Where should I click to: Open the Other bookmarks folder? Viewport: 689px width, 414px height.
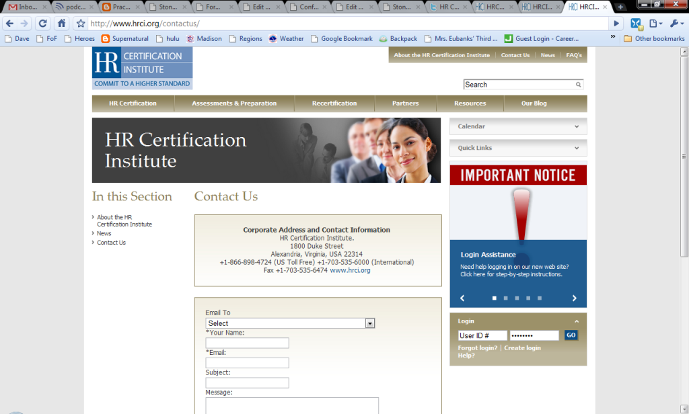point(654,38)
